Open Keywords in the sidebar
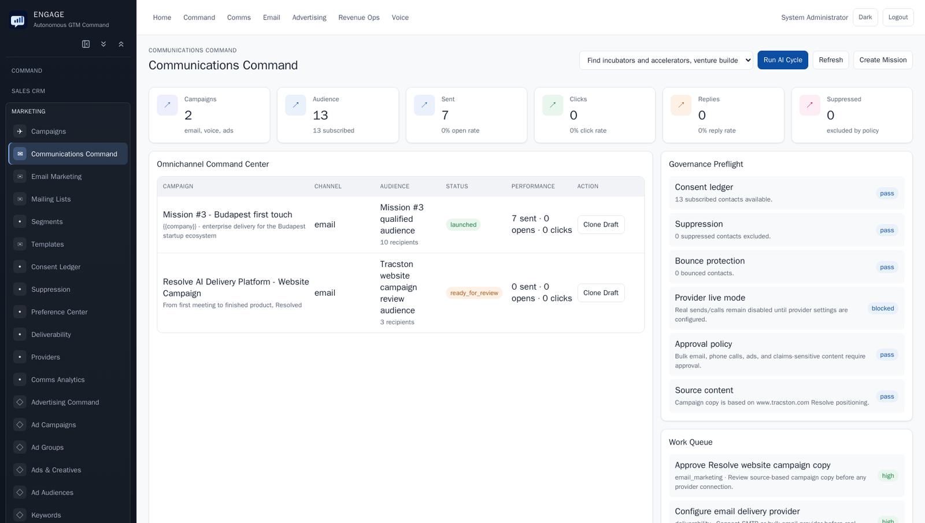 [x=68, y=514]
